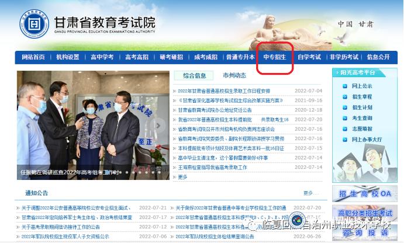Click 更多 beside 通知公告 heading

[x=310, y=193]
